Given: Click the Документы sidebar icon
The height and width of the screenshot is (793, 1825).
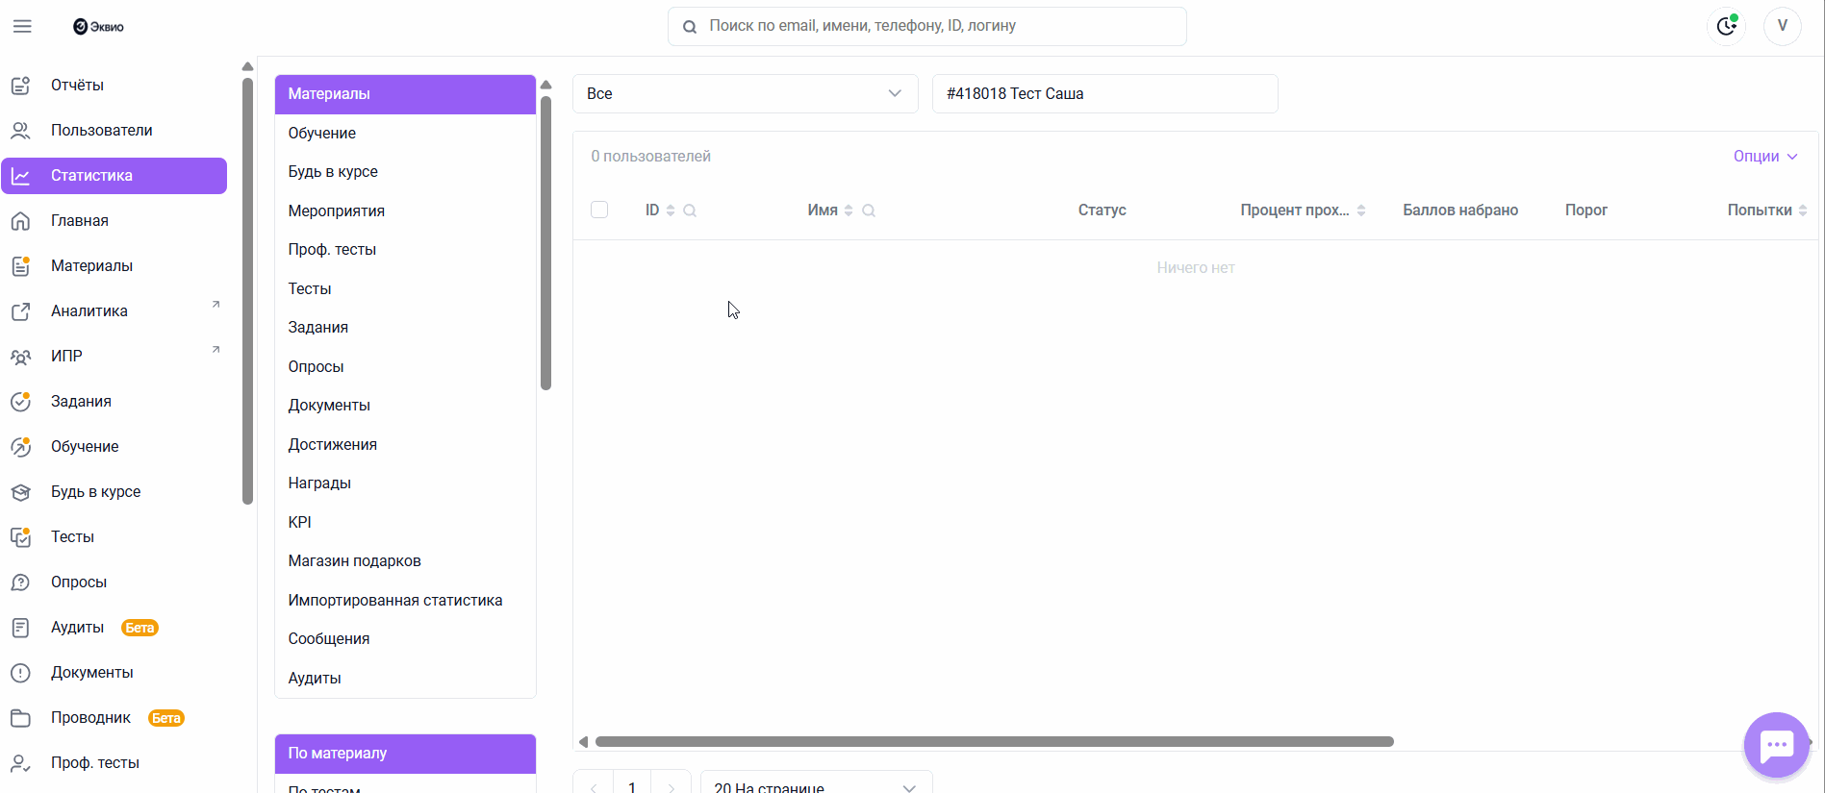Looking at the screenshot, I should pos(20,673).
